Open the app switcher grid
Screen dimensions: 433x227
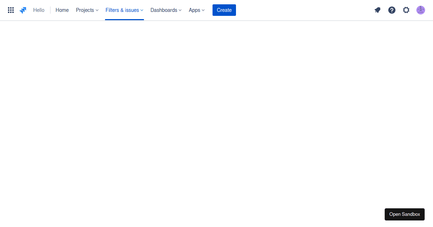[10, 10]
